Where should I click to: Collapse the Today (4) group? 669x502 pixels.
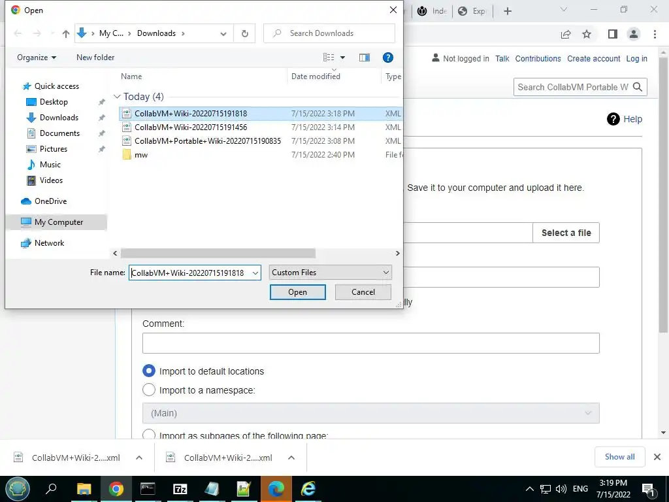(117, 97)
